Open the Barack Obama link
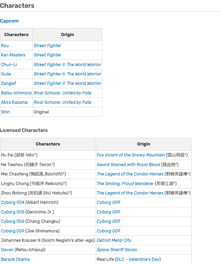This screenshot has width=221, height=264. (x=15, y=259)
